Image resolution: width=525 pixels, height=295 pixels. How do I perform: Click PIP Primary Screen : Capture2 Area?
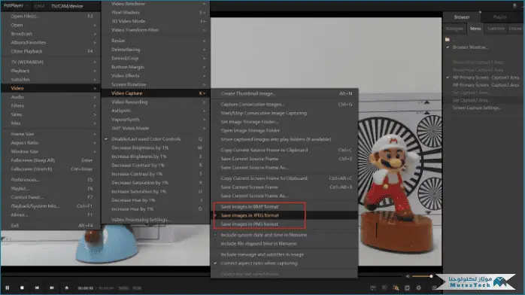pyautogui.click(x=485, y=85)
